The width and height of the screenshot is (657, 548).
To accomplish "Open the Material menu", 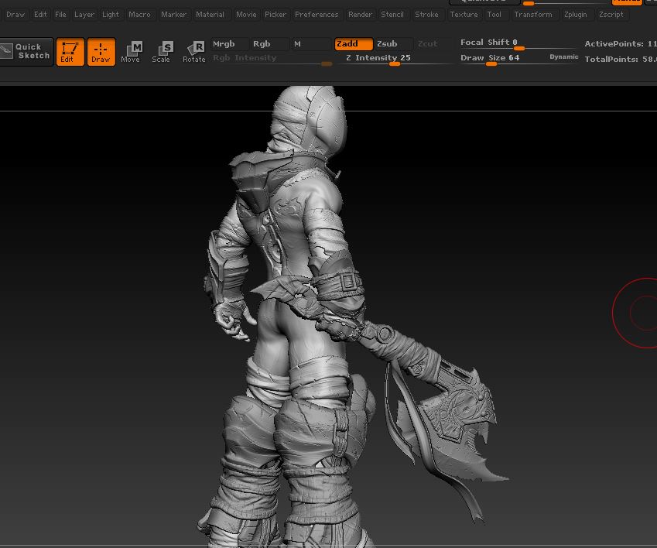I will [x=210, y=15].
